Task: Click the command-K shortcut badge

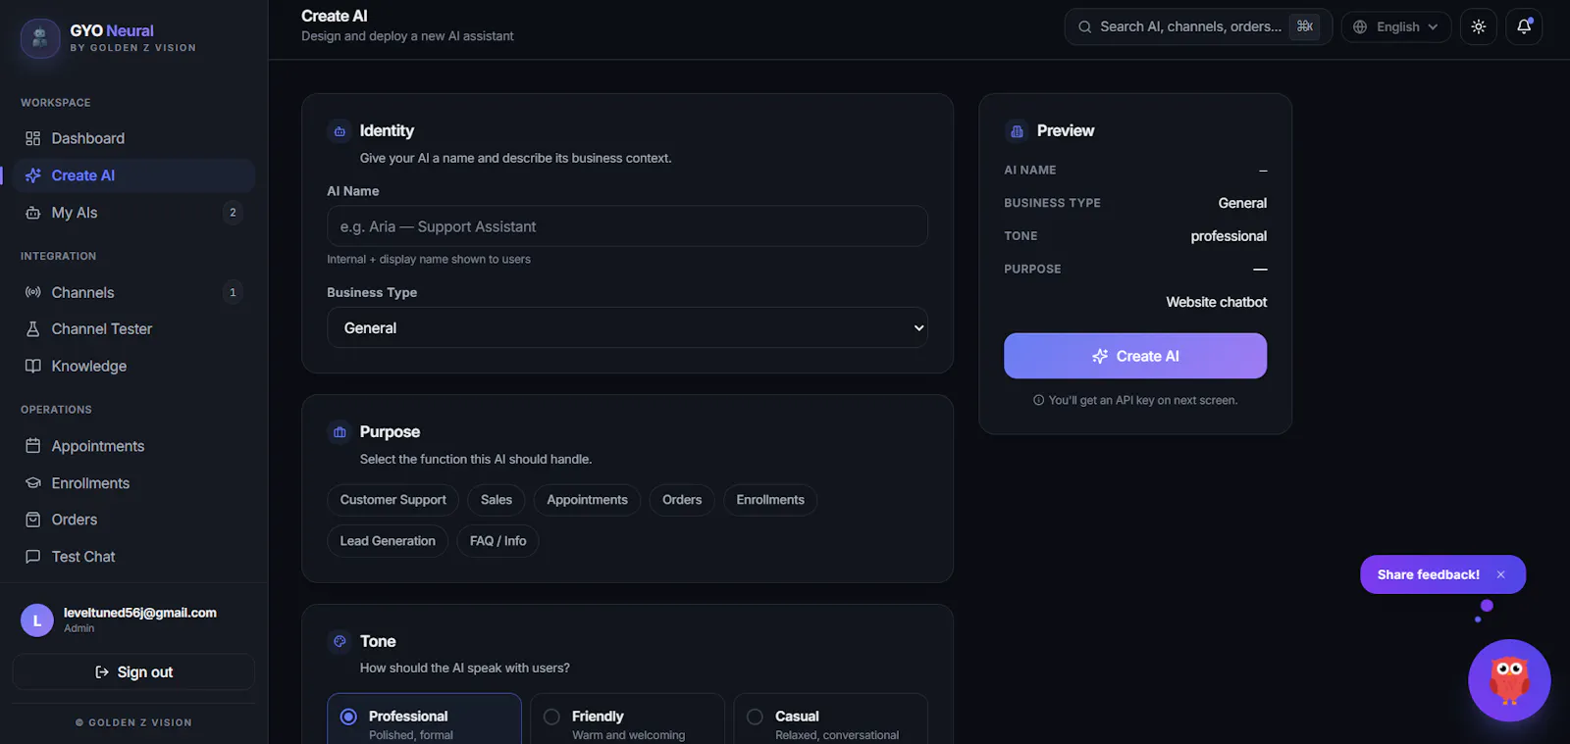Action: click(1304, 26)
